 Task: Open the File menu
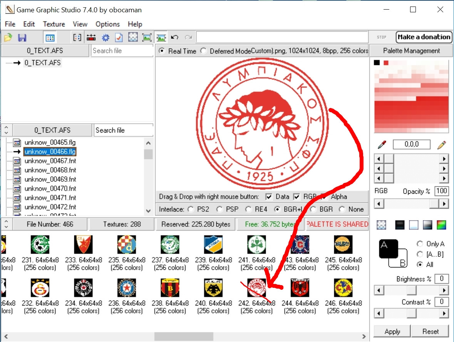point(10,24)
